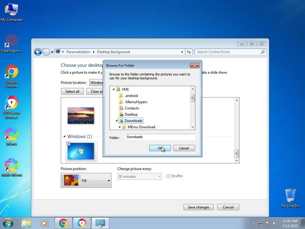Screen dimensions: 305x229
Task: Cancel the Browse For Folder dialog
Action: [x=184, y=148]
